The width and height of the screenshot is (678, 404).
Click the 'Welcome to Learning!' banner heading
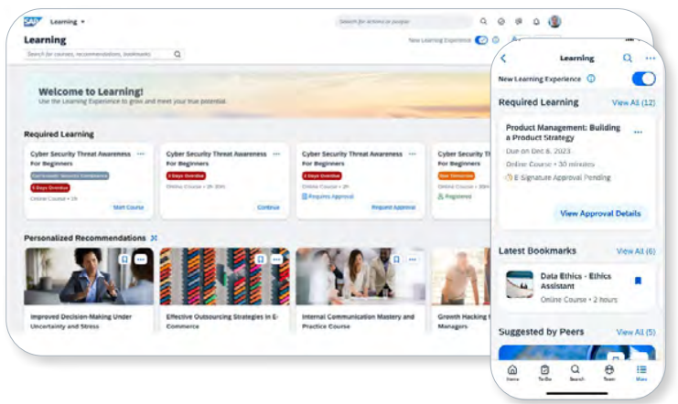click(x=91, y=91)
